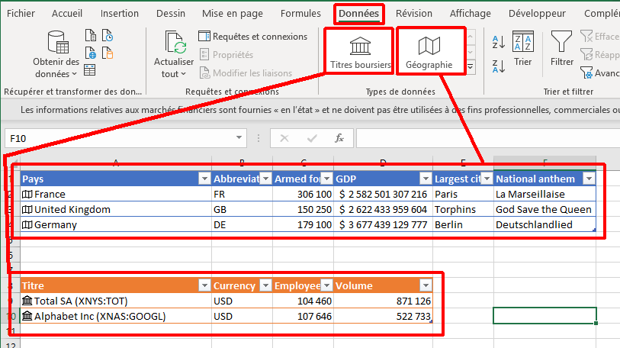Screen dimensions: 620x348
Task: Open the Name Box dropdown arrow
Action: point(239,138)
